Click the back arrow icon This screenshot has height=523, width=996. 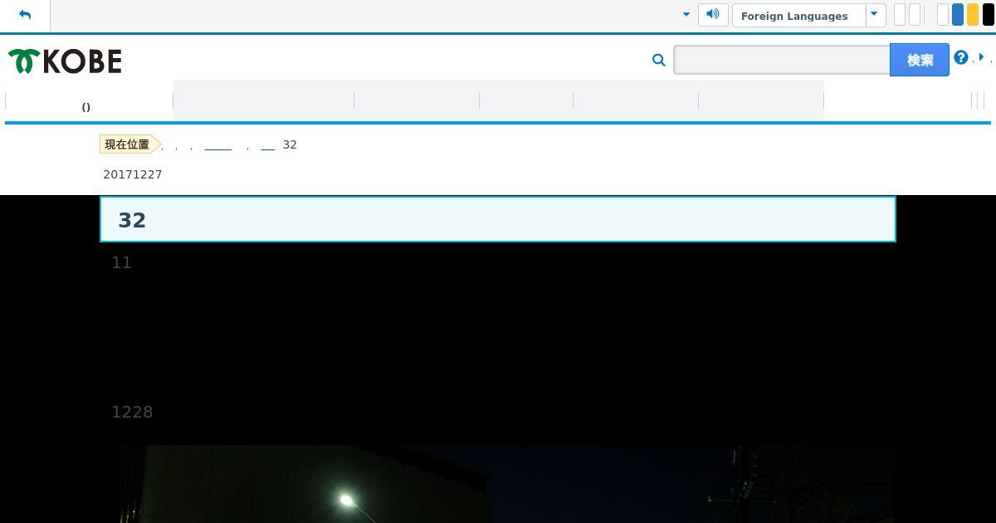click(x=25, y=15)
